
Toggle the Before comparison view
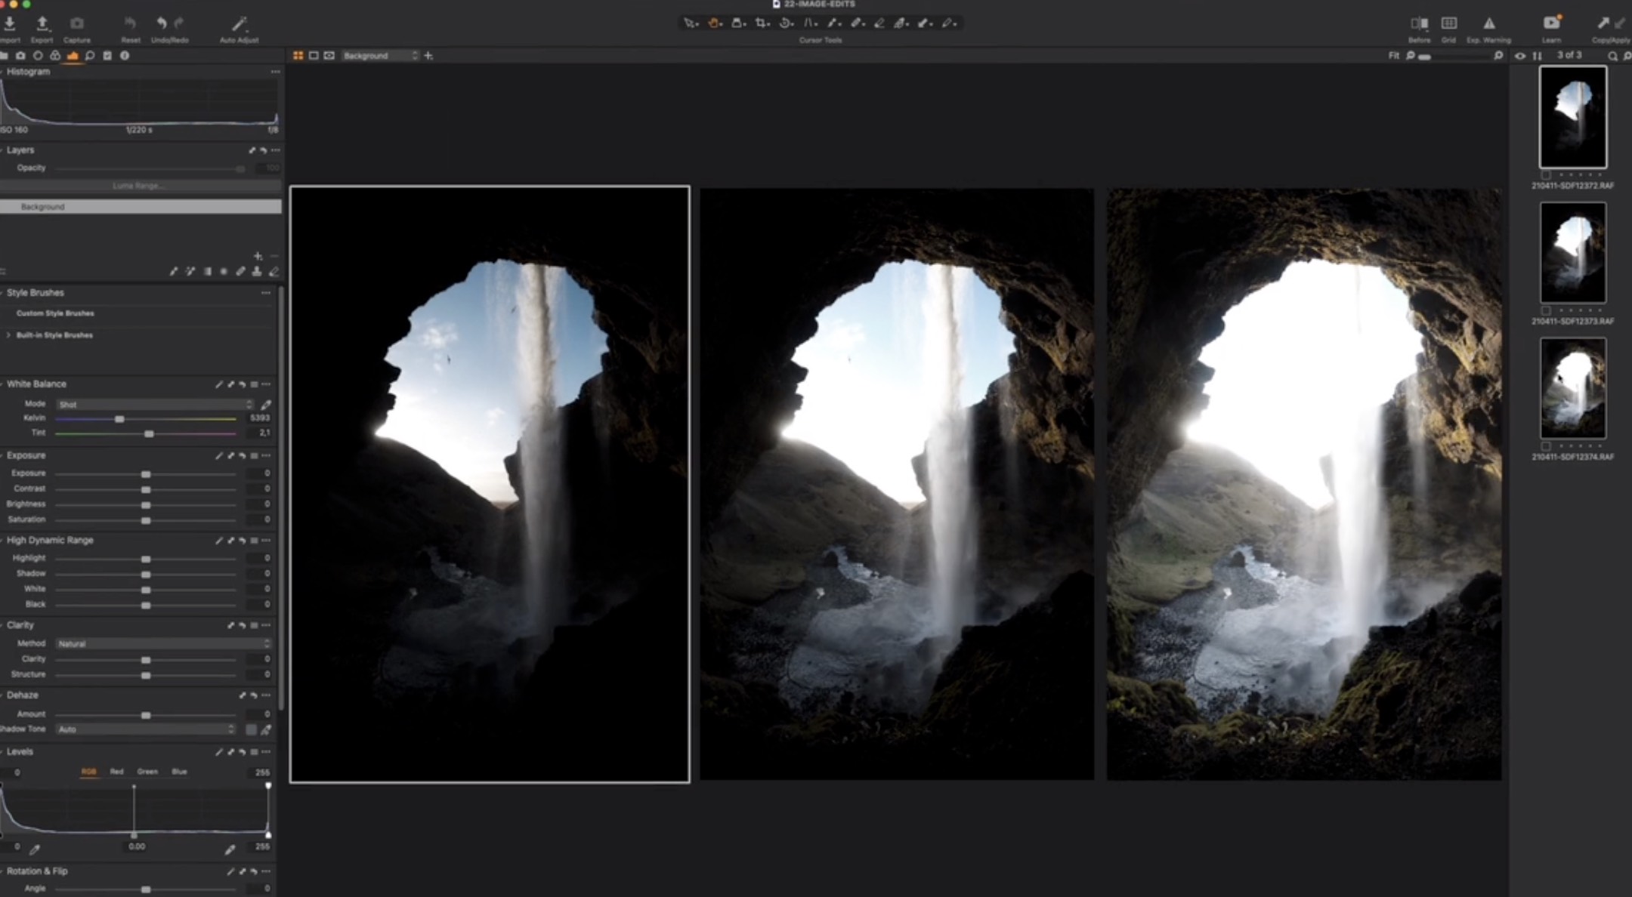(x=1419, y=25)
